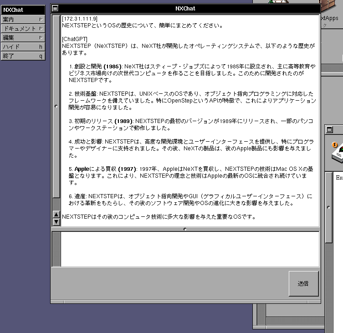Click the input area's left scrollbar track

(x=56, y=249)
